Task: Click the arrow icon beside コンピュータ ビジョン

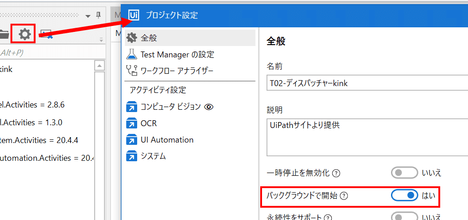Action: point(132,107)
